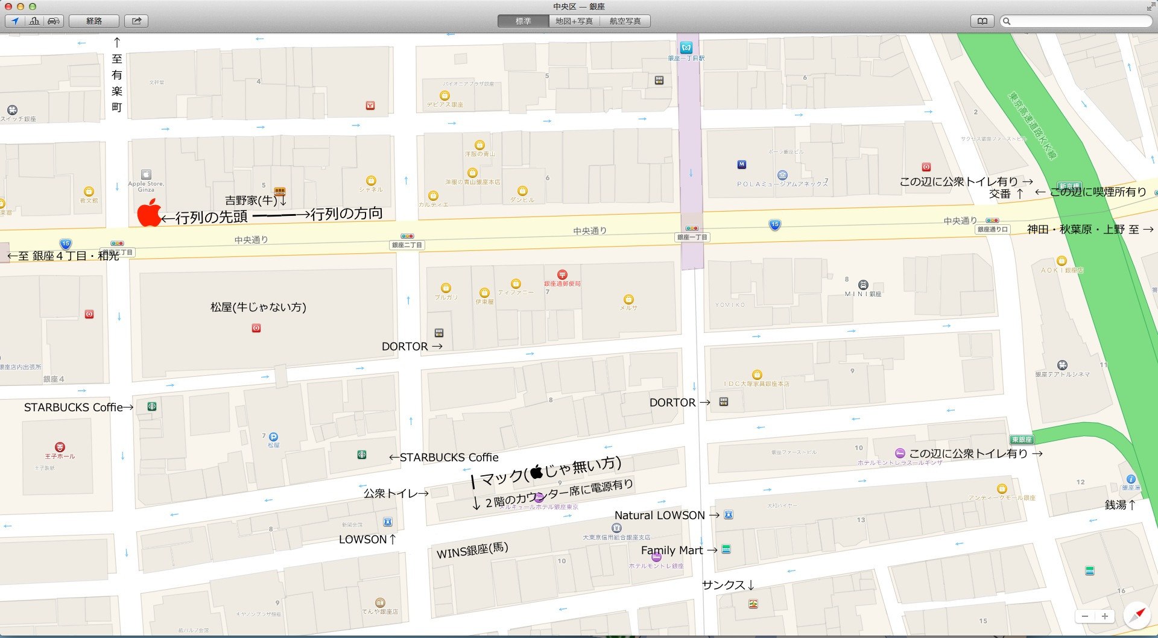
Task: Click the green 東銀座 expressway sign
Action: click(x=1022, y=440)
